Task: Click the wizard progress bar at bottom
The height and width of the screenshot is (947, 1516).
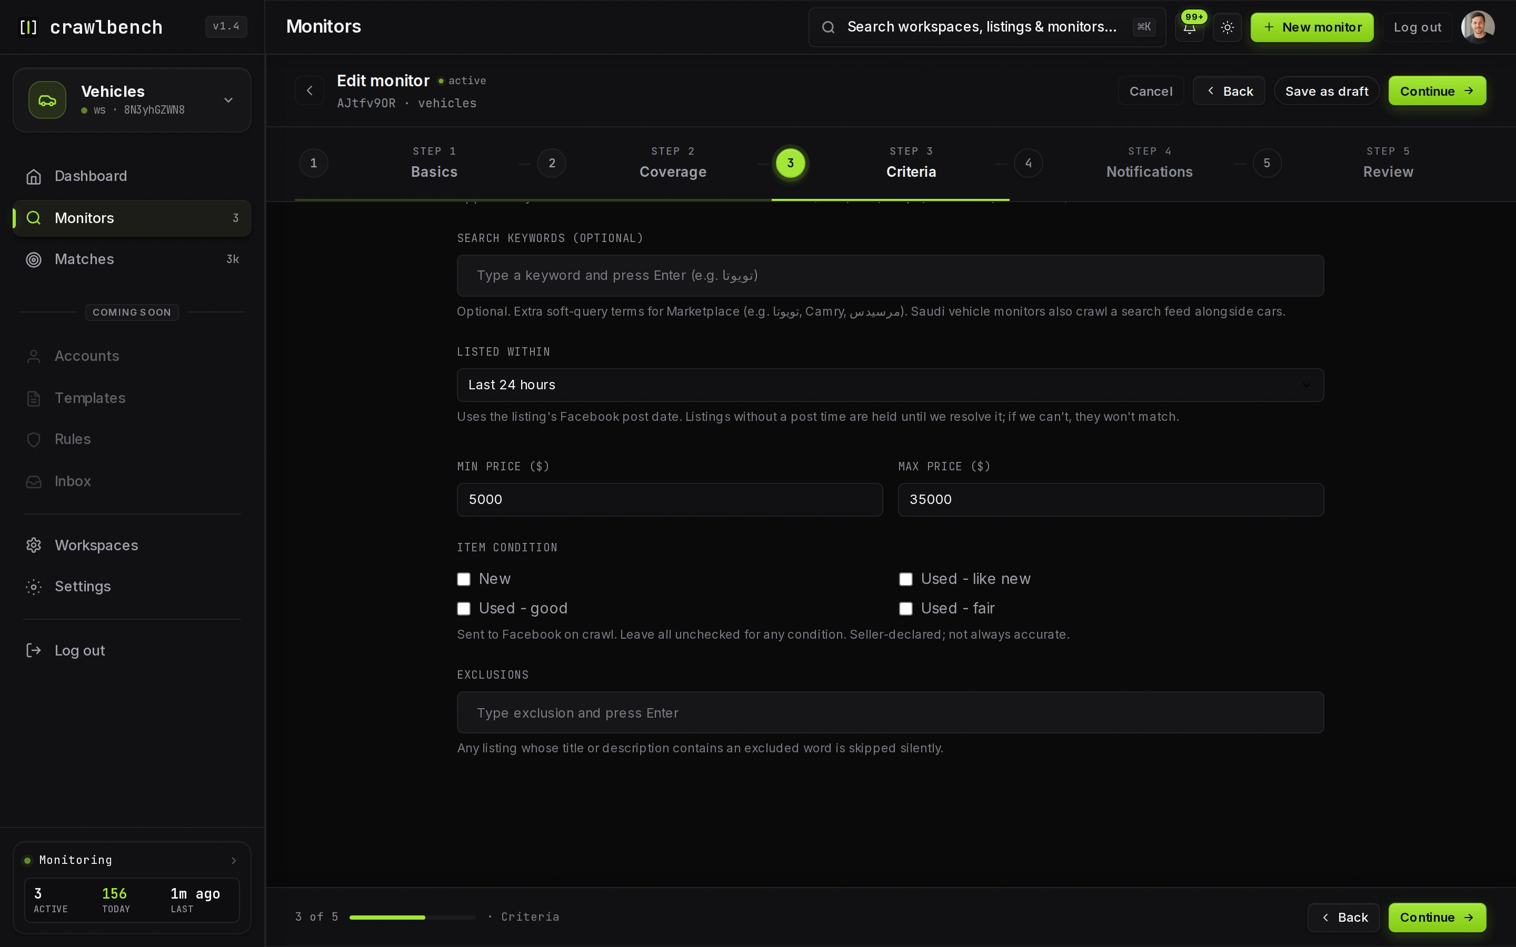Action: 412,918
